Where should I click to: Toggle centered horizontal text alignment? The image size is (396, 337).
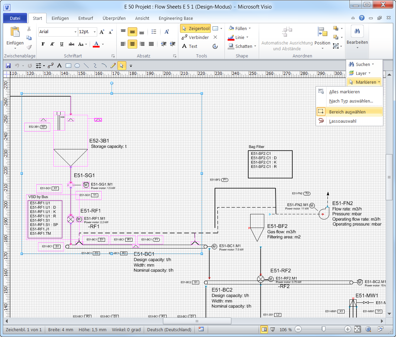pyautogui.click(x=132, y=44)
